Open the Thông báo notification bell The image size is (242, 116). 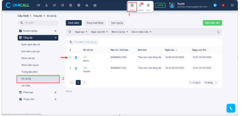point(140,5)
